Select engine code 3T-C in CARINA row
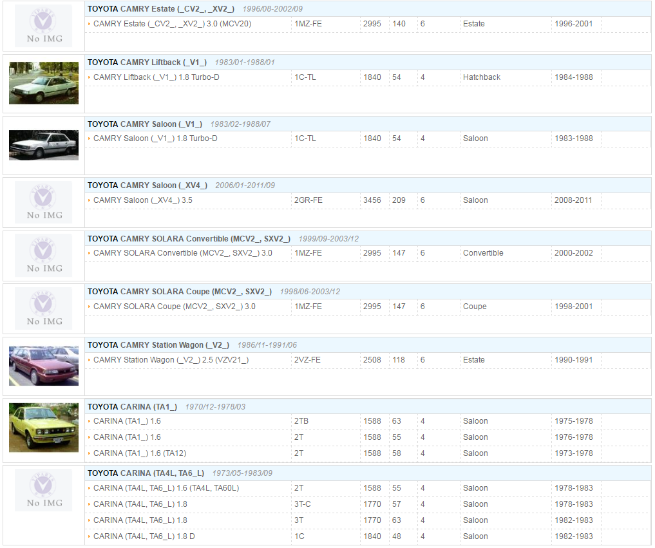The height and width of the screenshot is (548, 655). click(x=303, y=504)
